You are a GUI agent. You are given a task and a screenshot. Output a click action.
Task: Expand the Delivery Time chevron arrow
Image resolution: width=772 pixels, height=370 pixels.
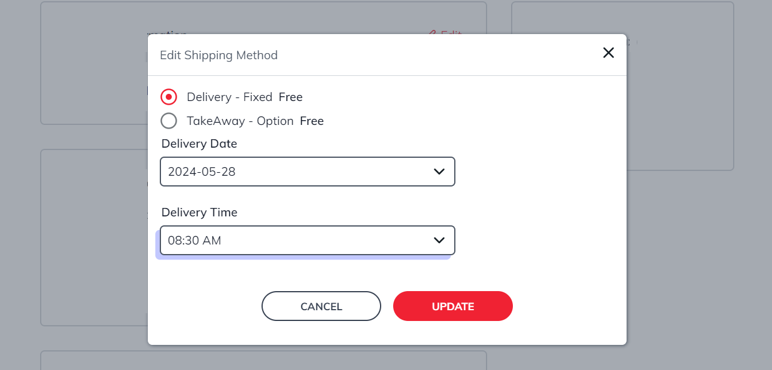[439, 240]
